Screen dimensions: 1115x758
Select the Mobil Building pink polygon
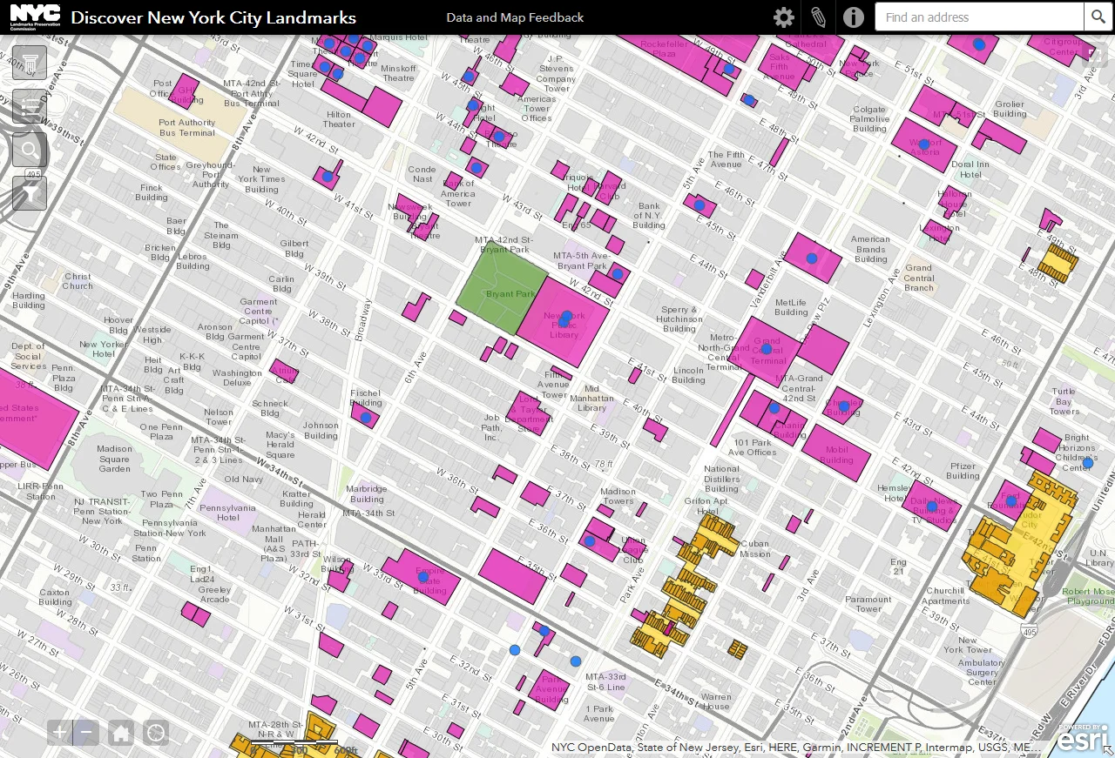click(835, 452)
